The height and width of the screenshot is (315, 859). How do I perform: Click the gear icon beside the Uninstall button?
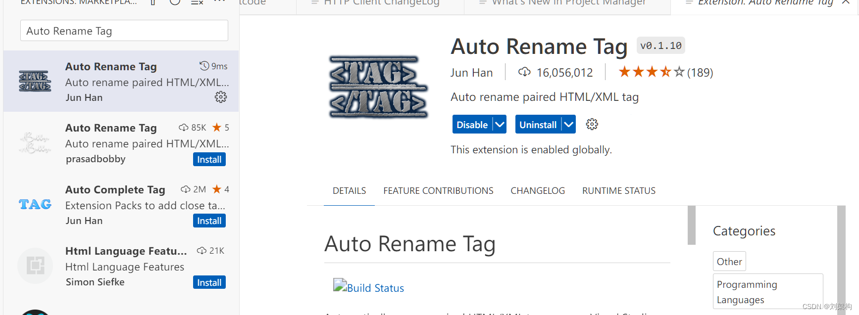592,124
